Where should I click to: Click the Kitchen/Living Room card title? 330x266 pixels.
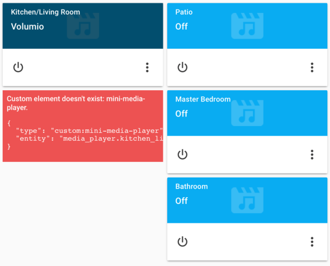[x=45, y=12]
